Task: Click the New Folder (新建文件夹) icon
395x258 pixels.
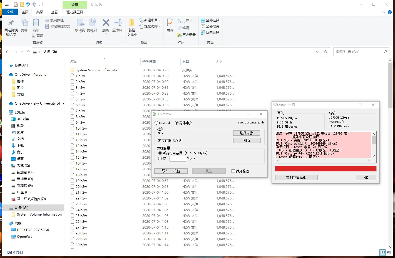Action: 132,23
